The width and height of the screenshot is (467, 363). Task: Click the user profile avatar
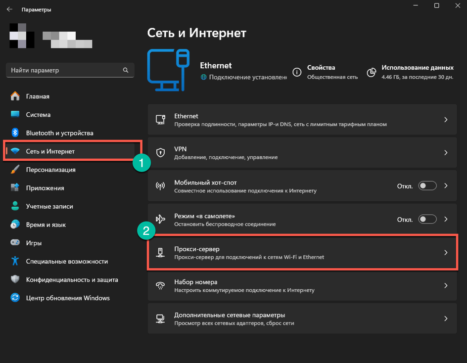22,36
